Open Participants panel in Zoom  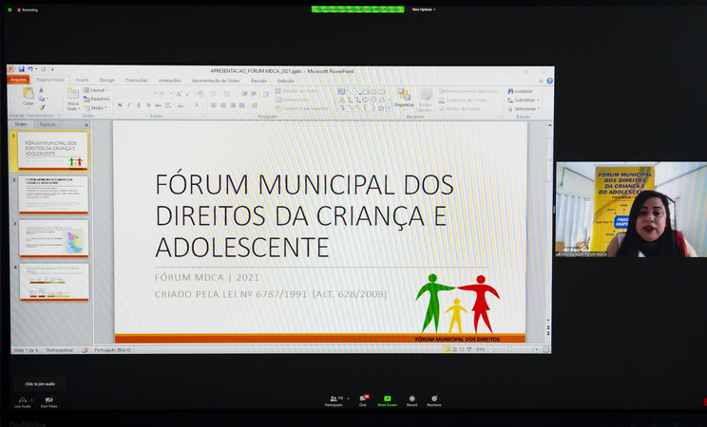pos(334,400)
